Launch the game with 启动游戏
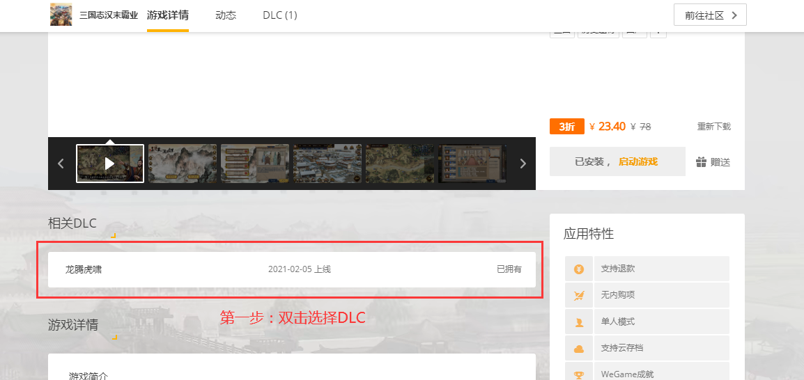The image size is (804, 380). coord(638,162)
